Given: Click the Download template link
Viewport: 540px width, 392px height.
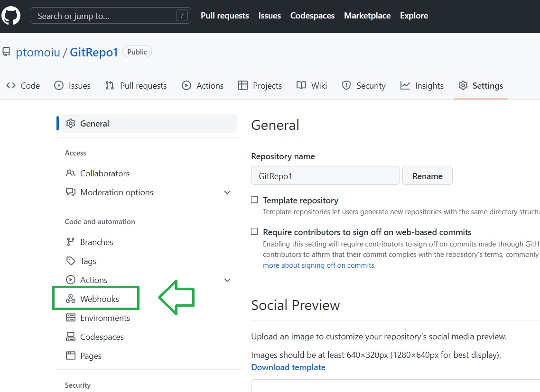Looking at the screenshot, I should click(288, 367).
